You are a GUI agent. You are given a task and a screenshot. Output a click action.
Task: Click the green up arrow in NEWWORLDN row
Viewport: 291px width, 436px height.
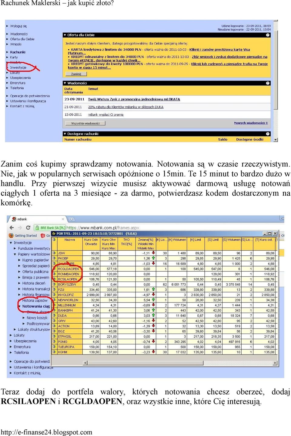[153, 300]
